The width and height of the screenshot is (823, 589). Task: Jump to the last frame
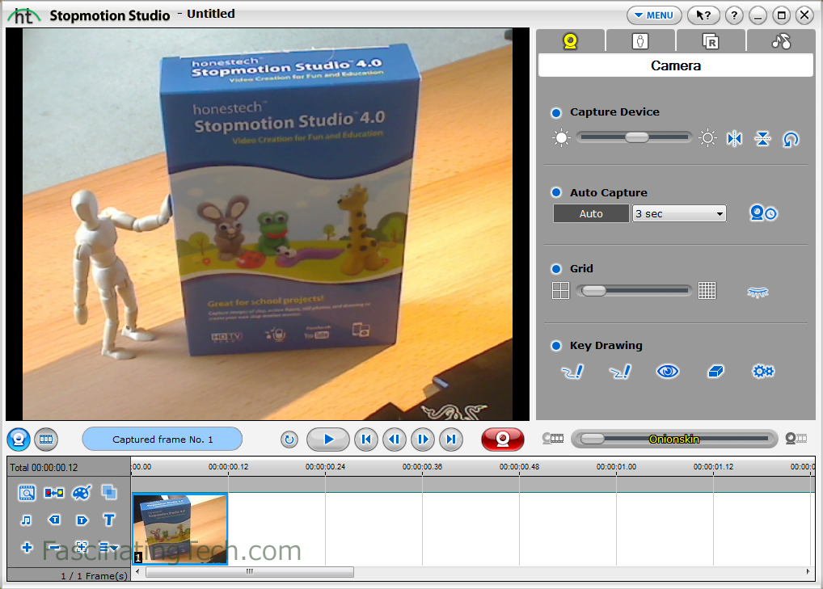[450, 439]
